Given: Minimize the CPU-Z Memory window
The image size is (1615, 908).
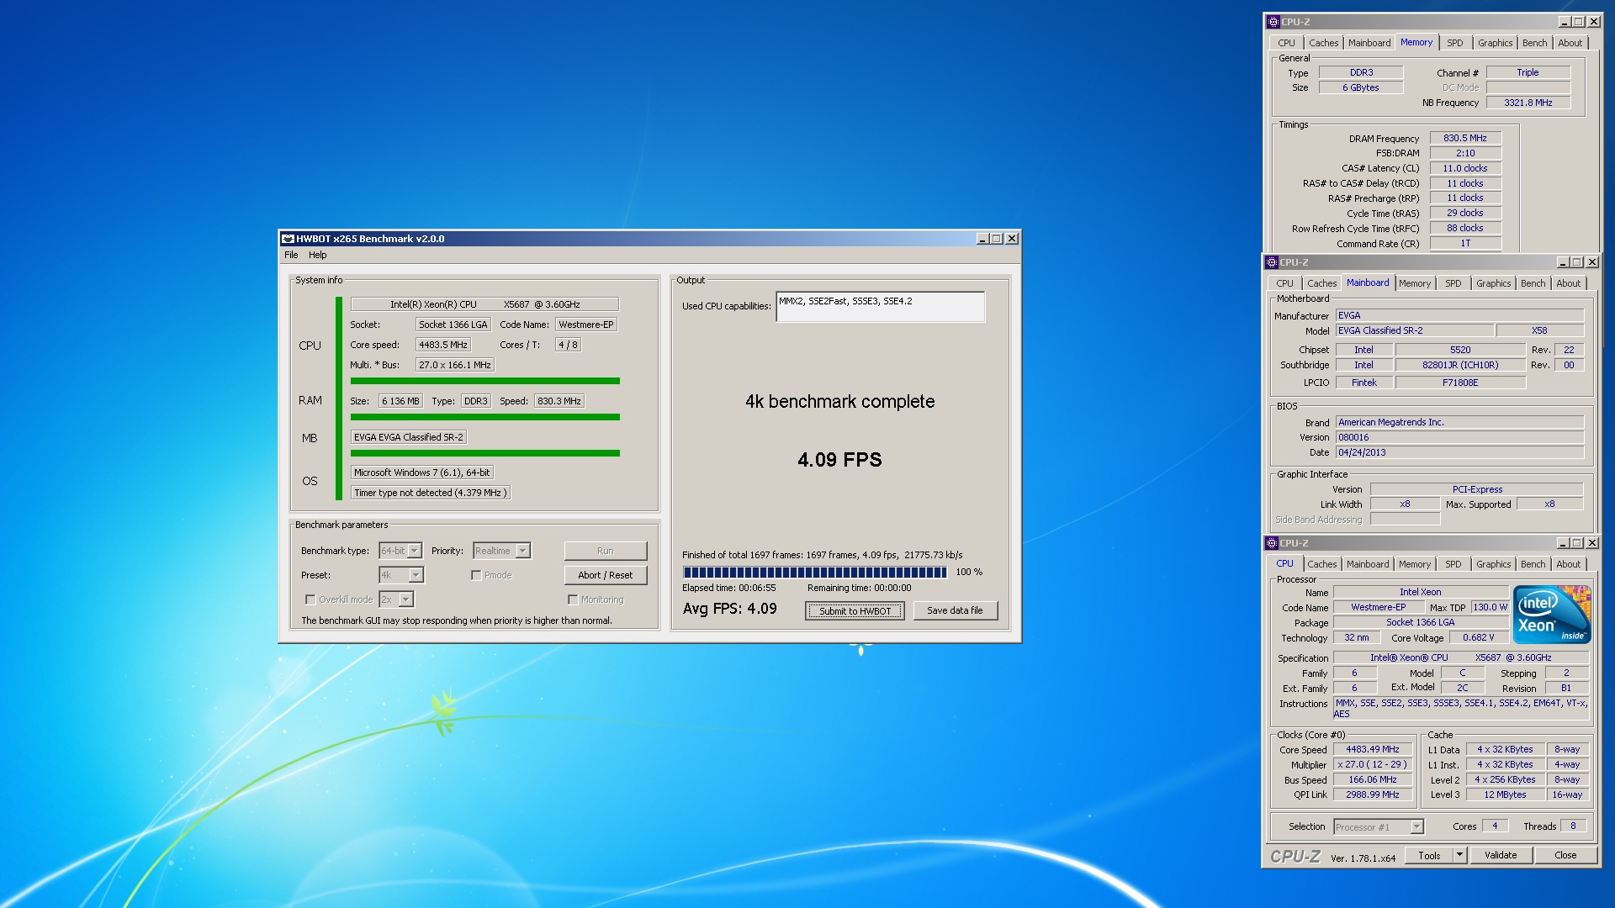Looking at the screenshot, I should (1564, 22).
